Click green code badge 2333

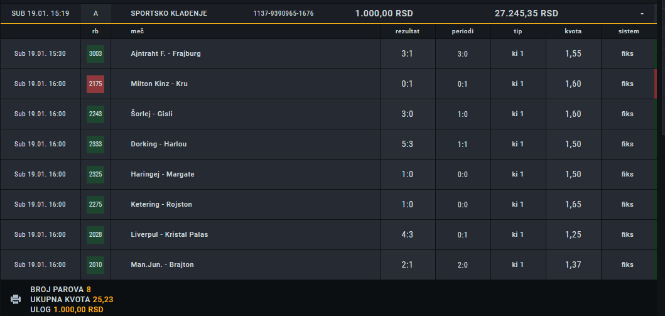click(95, 144)
